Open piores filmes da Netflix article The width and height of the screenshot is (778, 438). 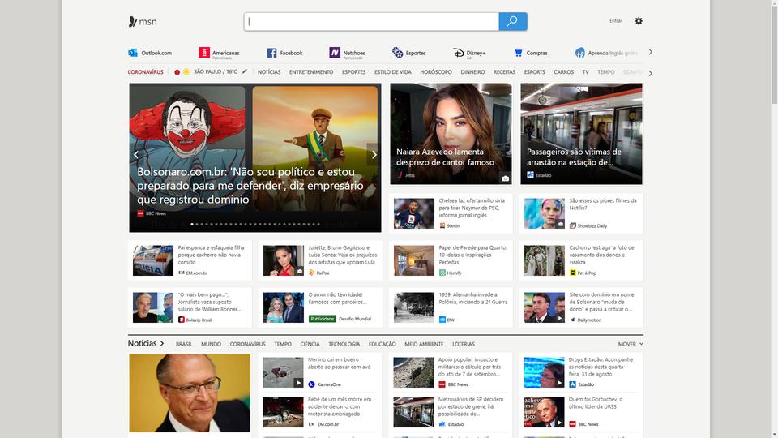tap(602, 204)
